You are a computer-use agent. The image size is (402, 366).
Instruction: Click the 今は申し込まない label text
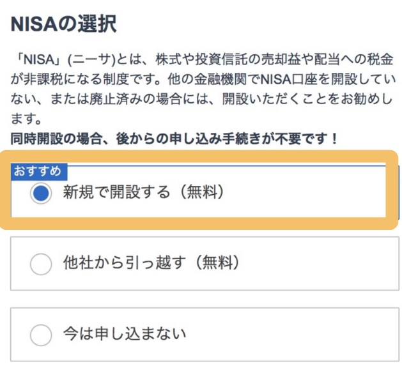tap(125, 333)
